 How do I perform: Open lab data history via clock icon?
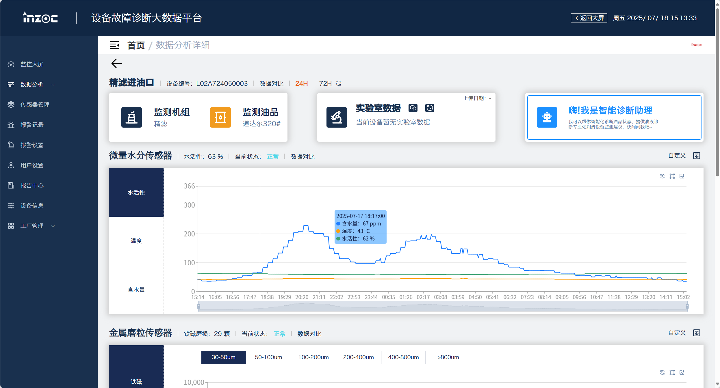tap(430, 108)
